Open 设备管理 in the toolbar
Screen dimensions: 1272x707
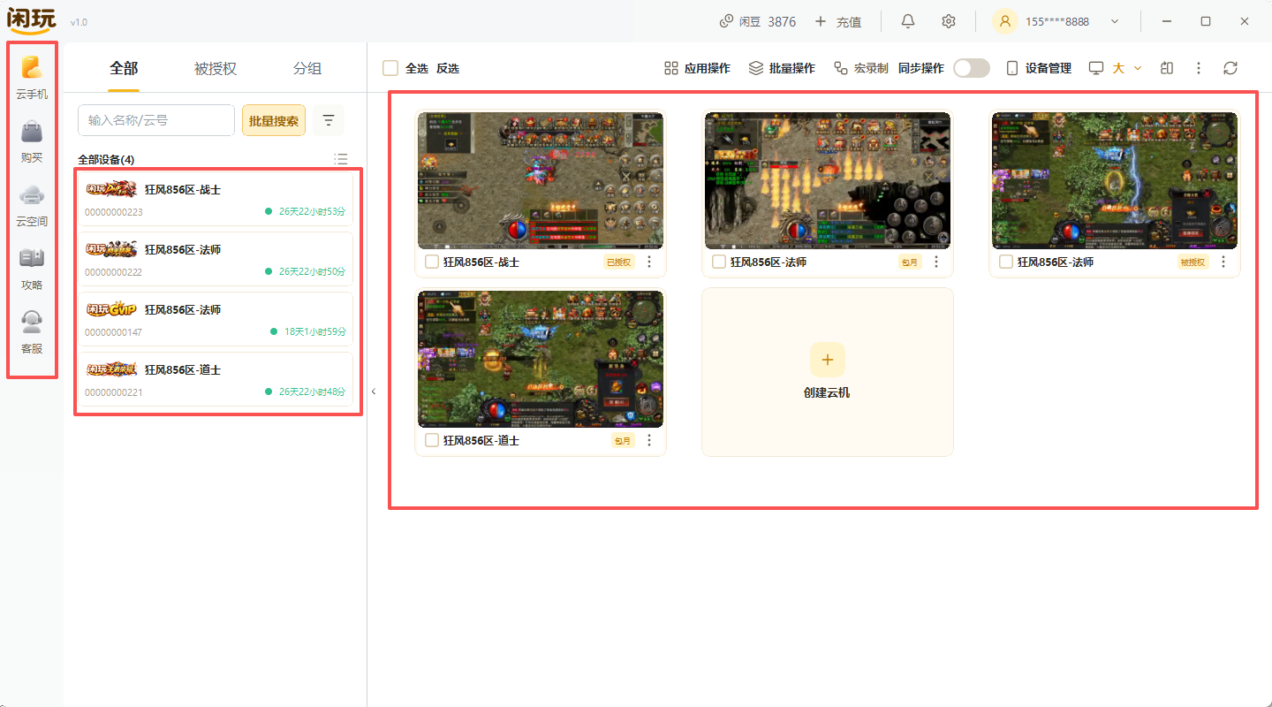[1039, 68]
